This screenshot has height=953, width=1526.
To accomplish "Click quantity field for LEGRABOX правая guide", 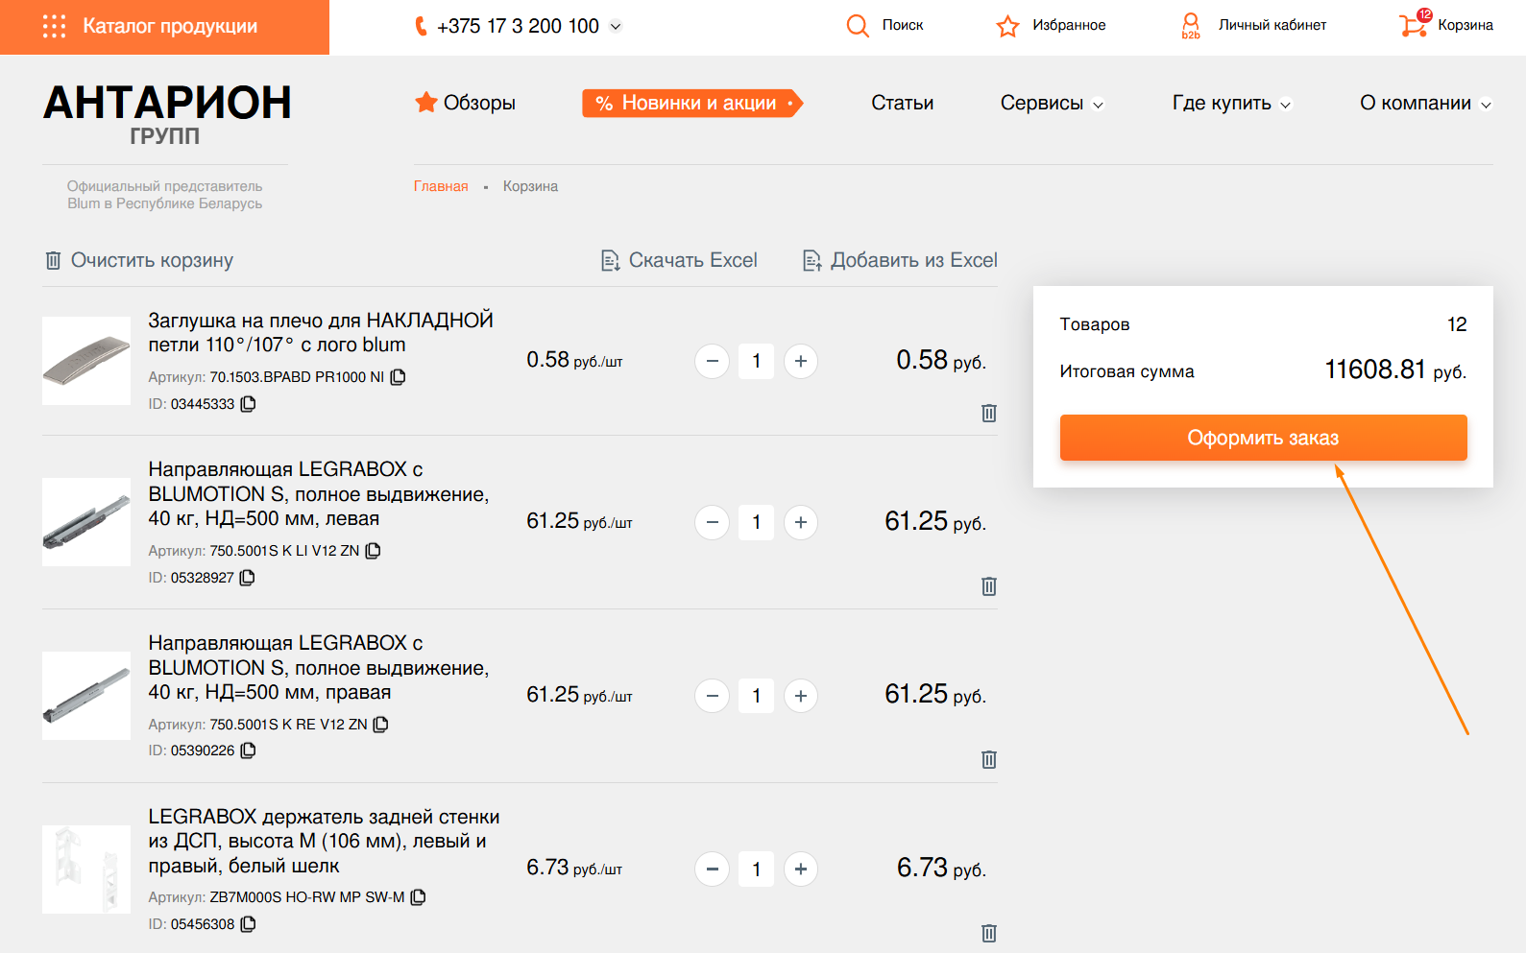I will [x=757, y=696].
